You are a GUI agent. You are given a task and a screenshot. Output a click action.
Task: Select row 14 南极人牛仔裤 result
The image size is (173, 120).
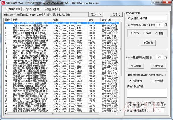(62, 56)
